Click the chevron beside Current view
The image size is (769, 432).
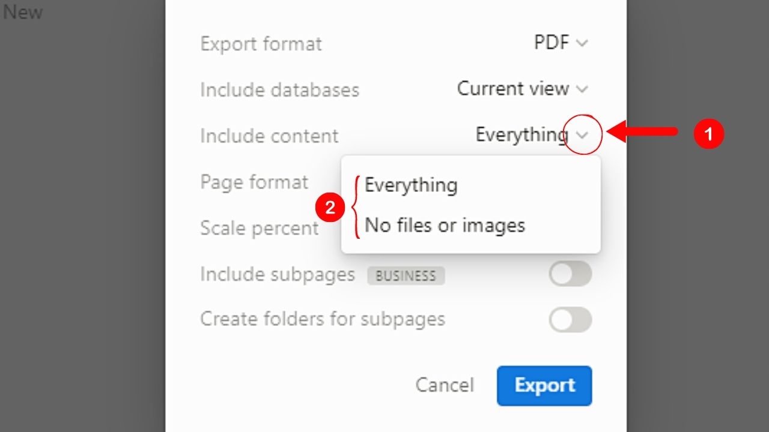[x=582, y=89]
